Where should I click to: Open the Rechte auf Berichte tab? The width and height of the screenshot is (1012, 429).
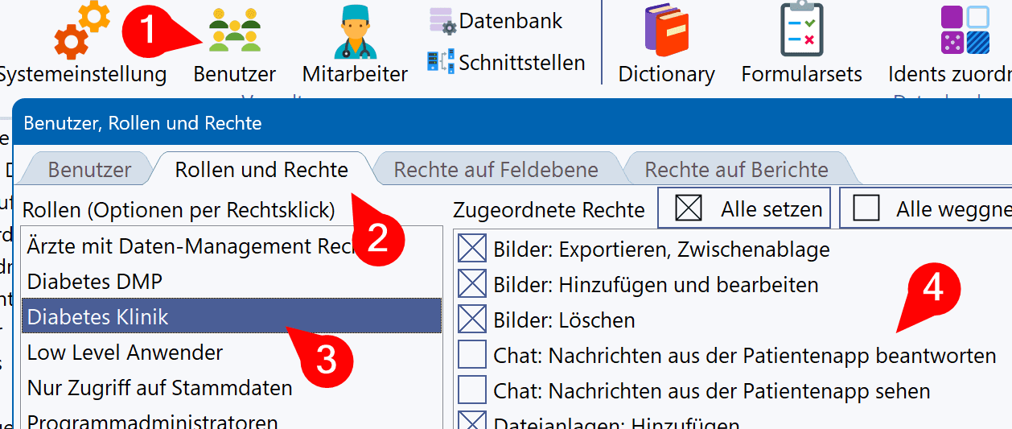point(736,170)
